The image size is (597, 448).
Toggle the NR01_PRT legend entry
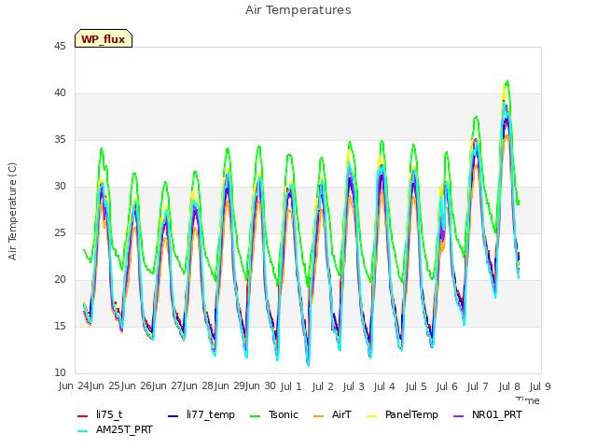pyautogui.click(x=488, y=414)
